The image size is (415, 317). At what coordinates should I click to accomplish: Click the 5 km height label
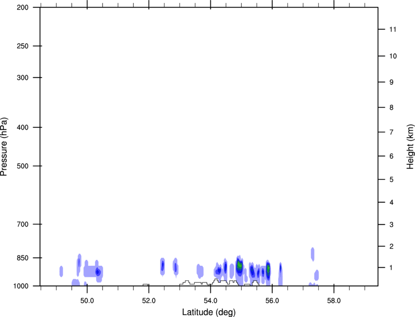point(392,179)
